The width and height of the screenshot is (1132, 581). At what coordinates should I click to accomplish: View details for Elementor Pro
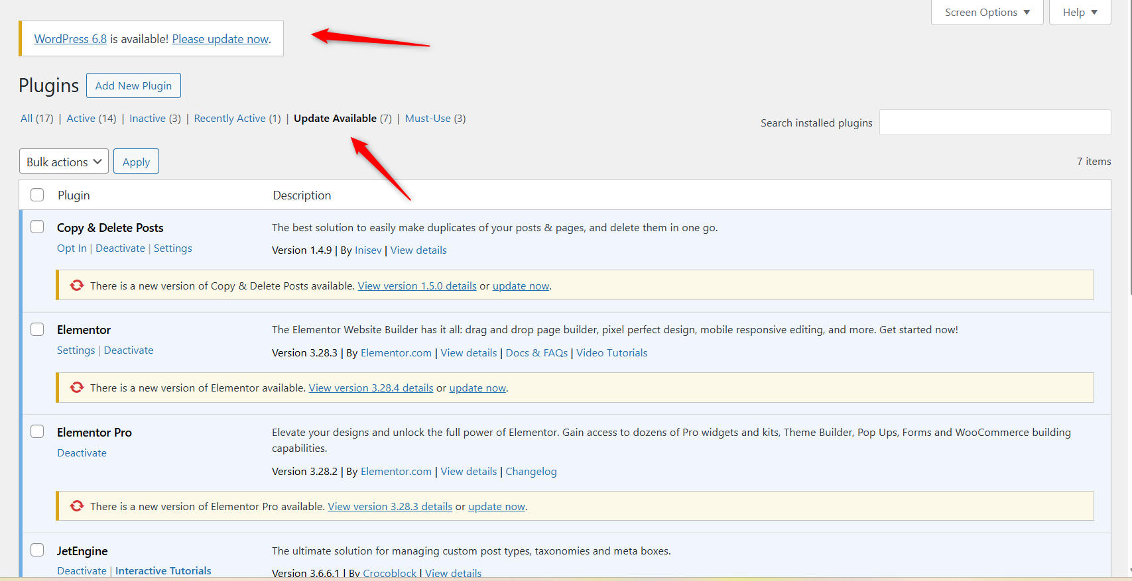coord(469,472)
